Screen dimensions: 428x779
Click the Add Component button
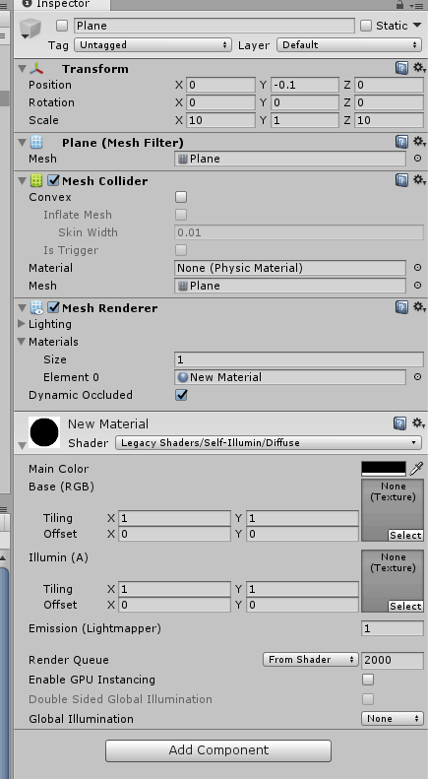[x=218, y=750]
